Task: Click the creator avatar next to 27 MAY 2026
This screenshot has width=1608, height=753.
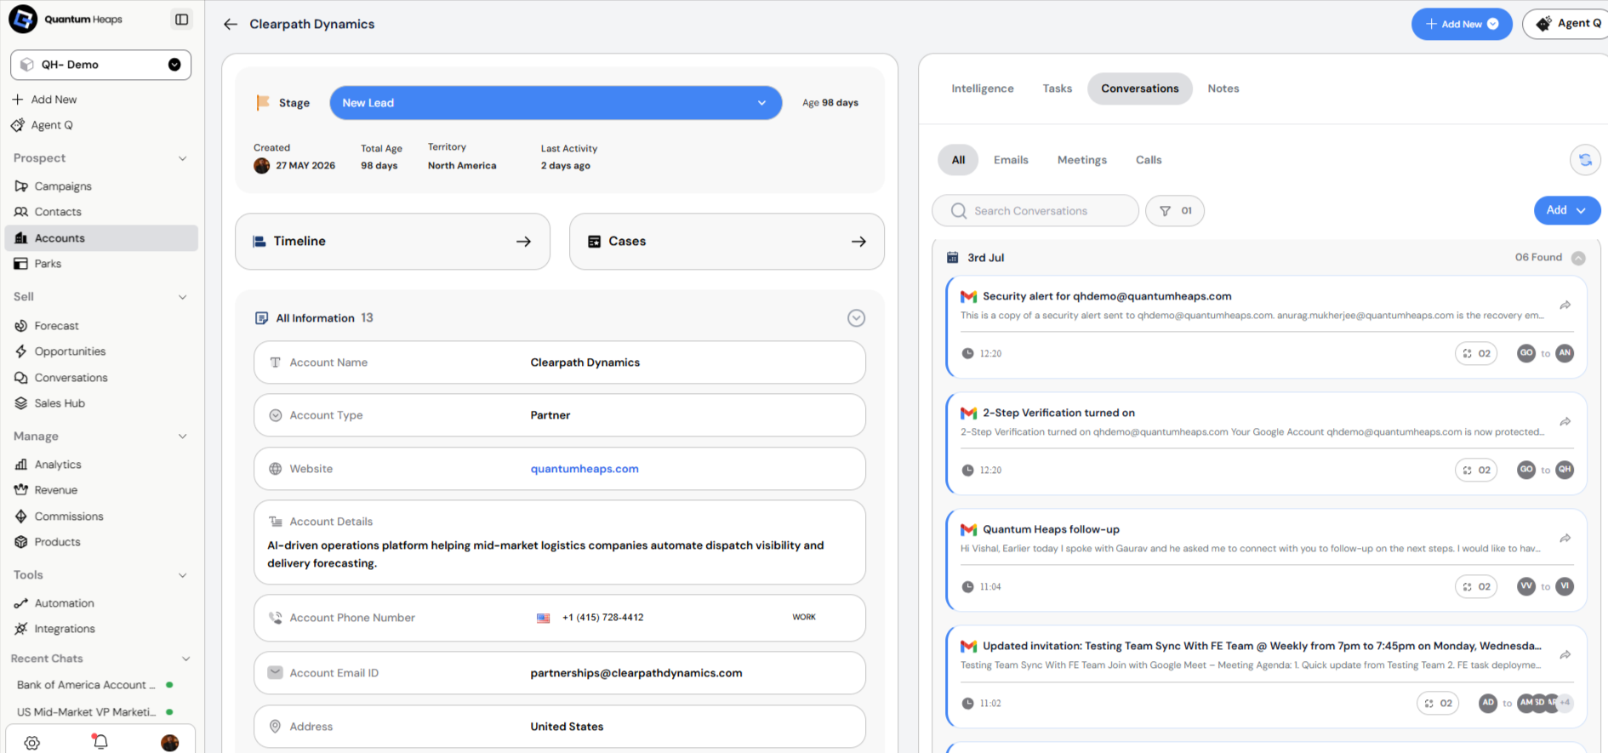Action: point(262,166)
